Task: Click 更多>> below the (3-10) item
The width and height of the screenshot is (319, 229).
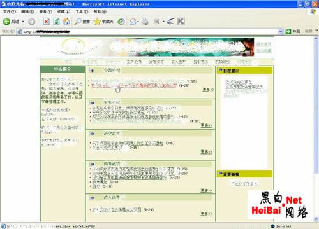Action: 206,190
